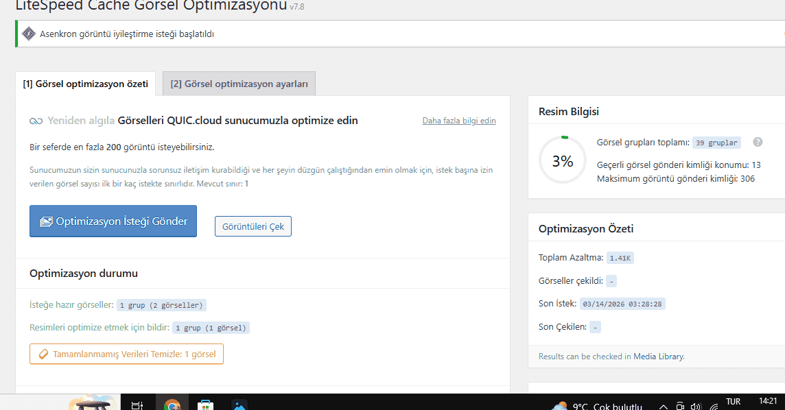Click the Görüntüleri Çek button
The image size is (785, 410).
pyautogui.click(x=253, y=226)
